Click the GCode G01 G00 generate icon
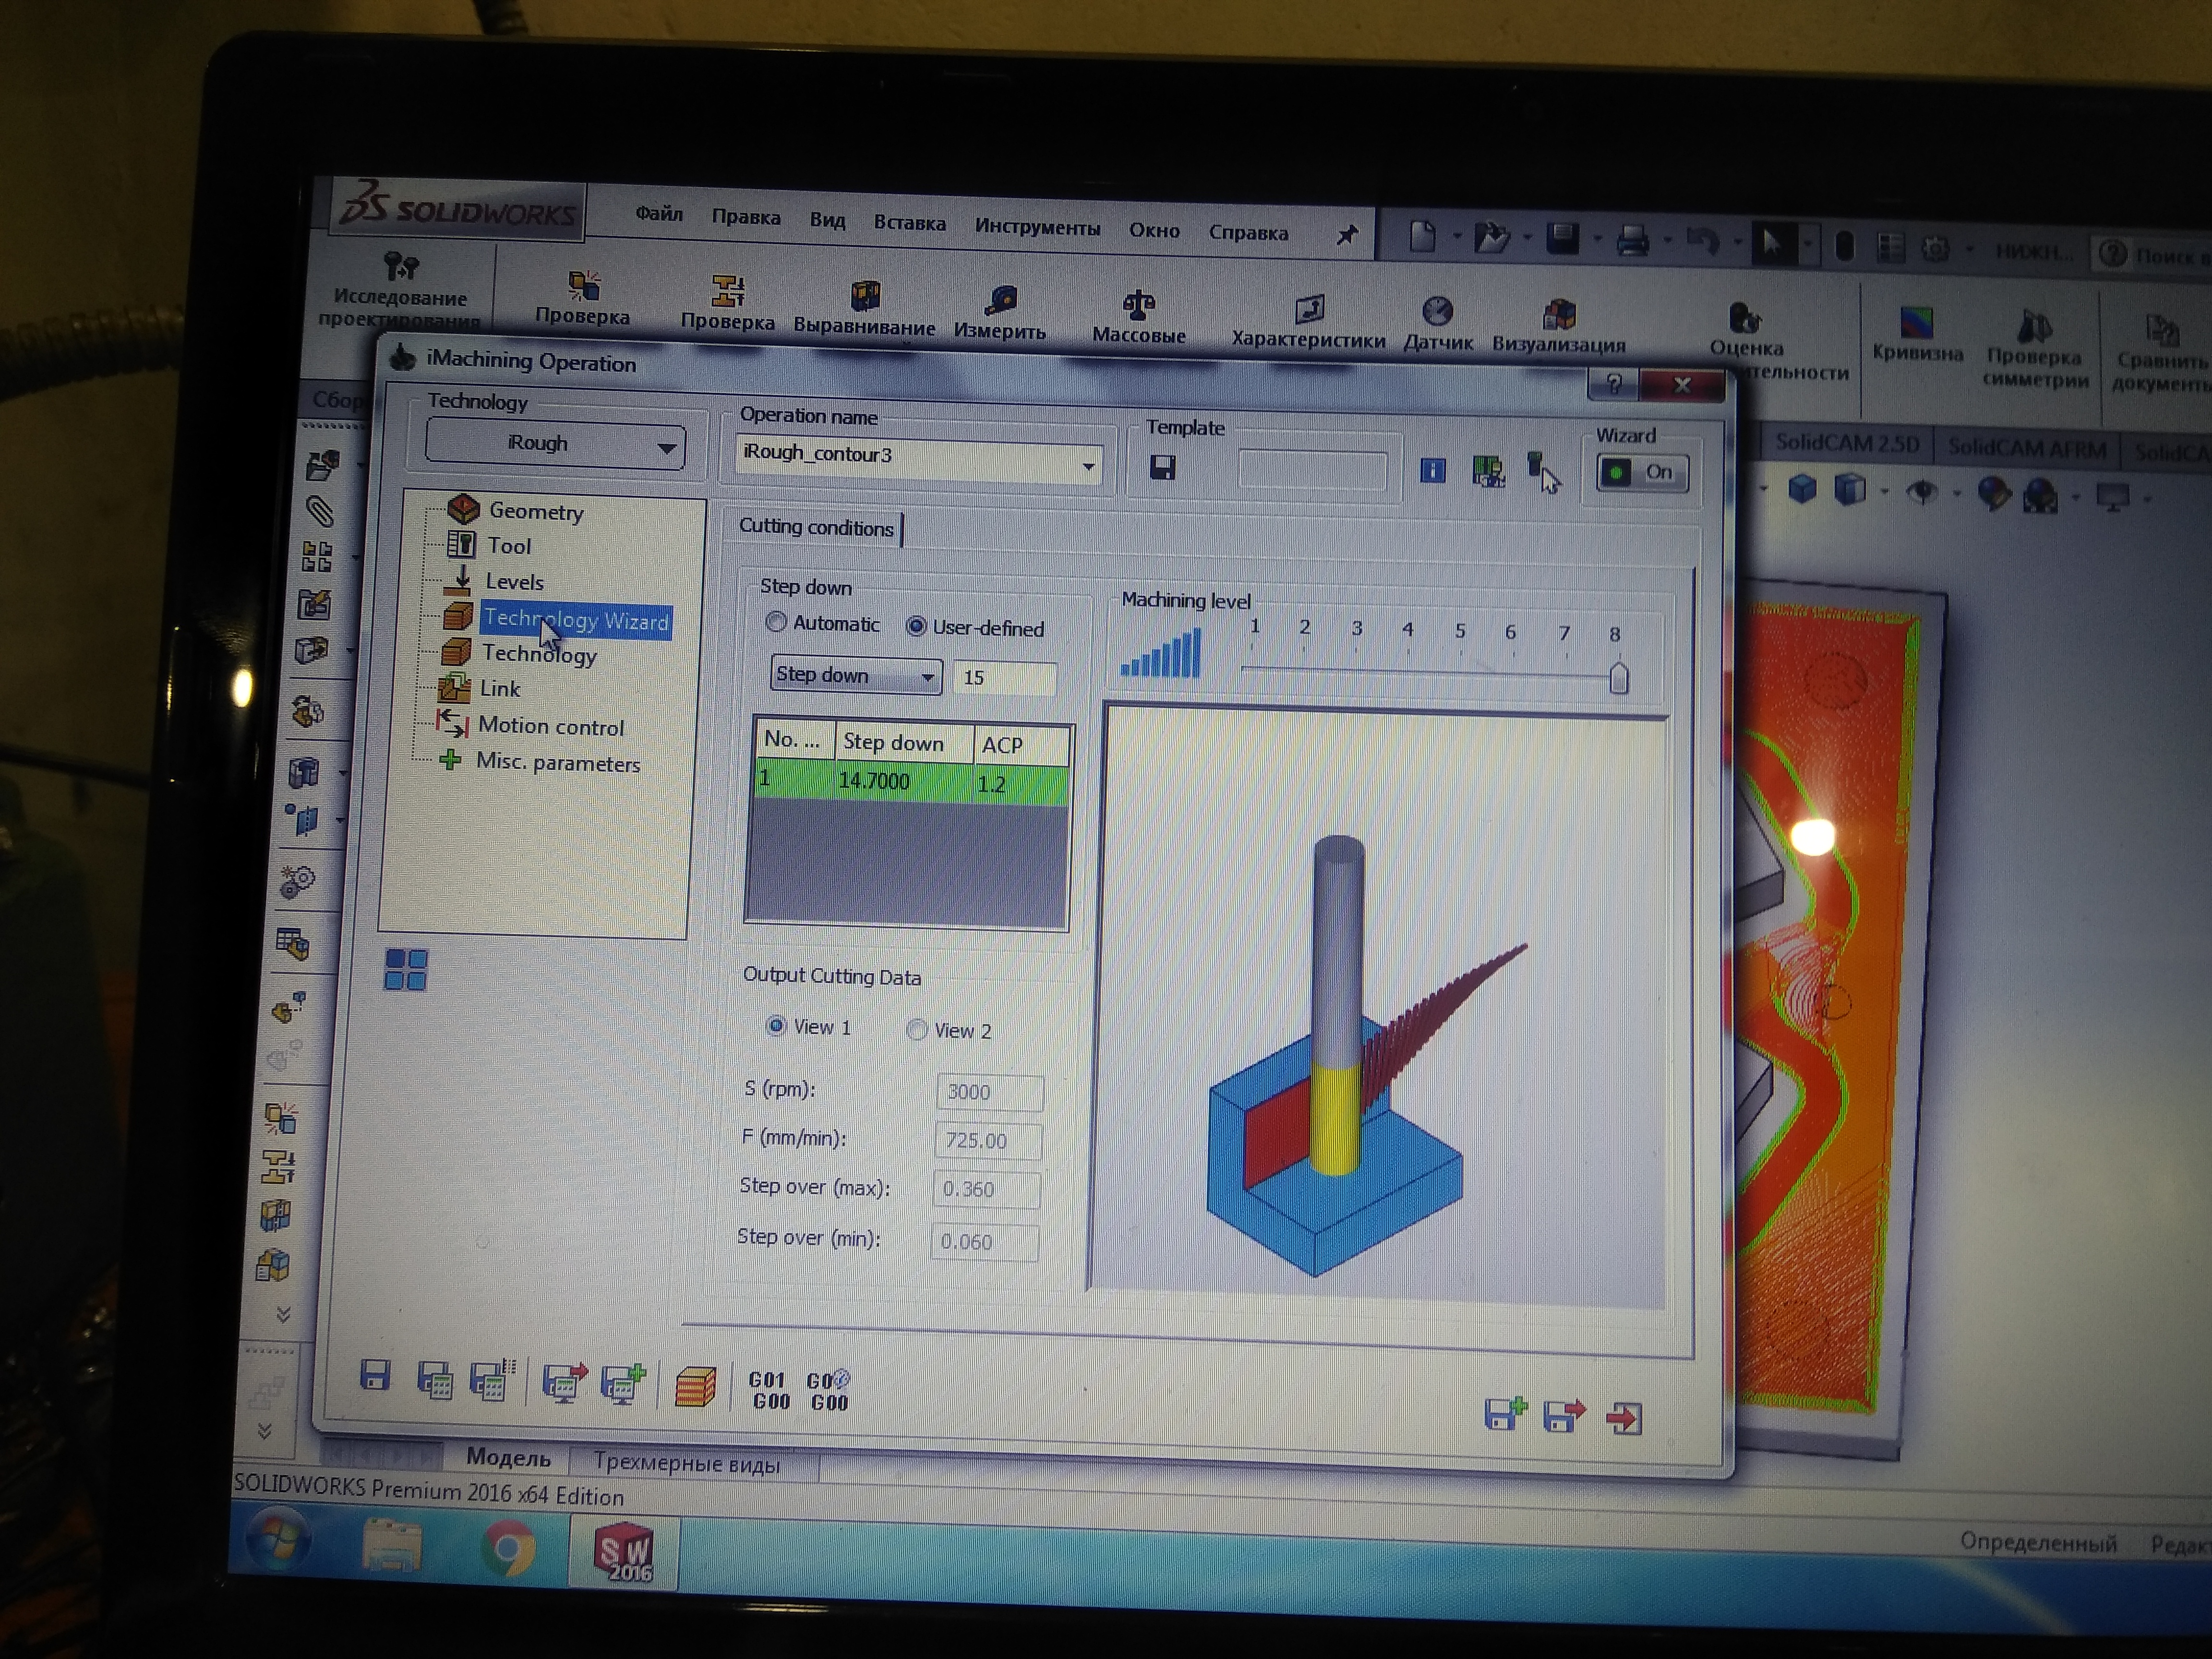 tap(769, 1390)
